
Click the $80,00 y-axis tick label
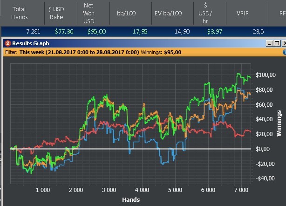[264, 90]
